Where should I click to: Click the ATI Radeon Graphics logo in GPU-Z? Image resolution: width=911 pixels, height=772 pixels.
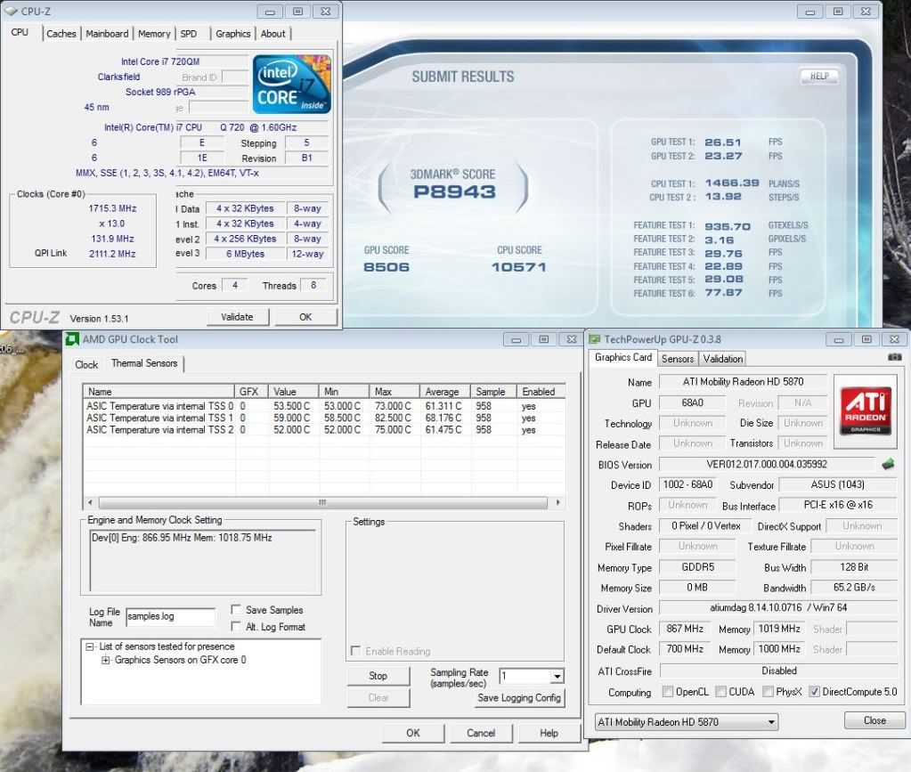coord(865,412)
